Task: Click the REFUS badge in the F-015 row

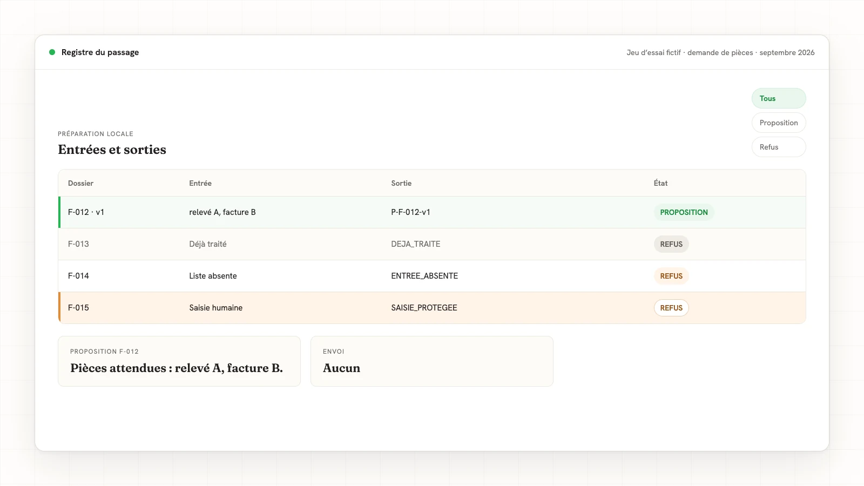Action: tap(671, 308)
